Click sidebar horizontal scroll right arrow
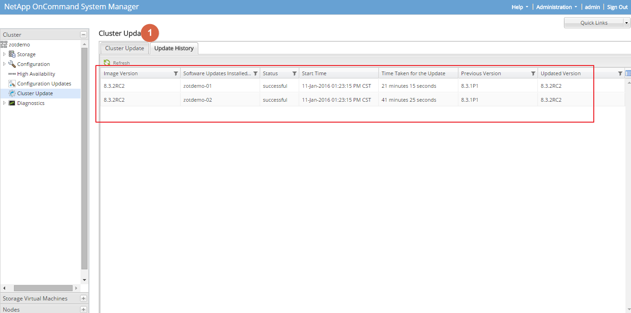This screenshot has width=631, height=313. coord(76,288)
